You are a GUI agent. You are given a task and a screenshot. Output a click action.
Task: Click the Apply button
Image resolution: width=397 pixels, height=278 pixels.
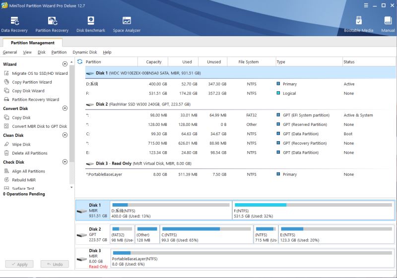pos(19,264)
